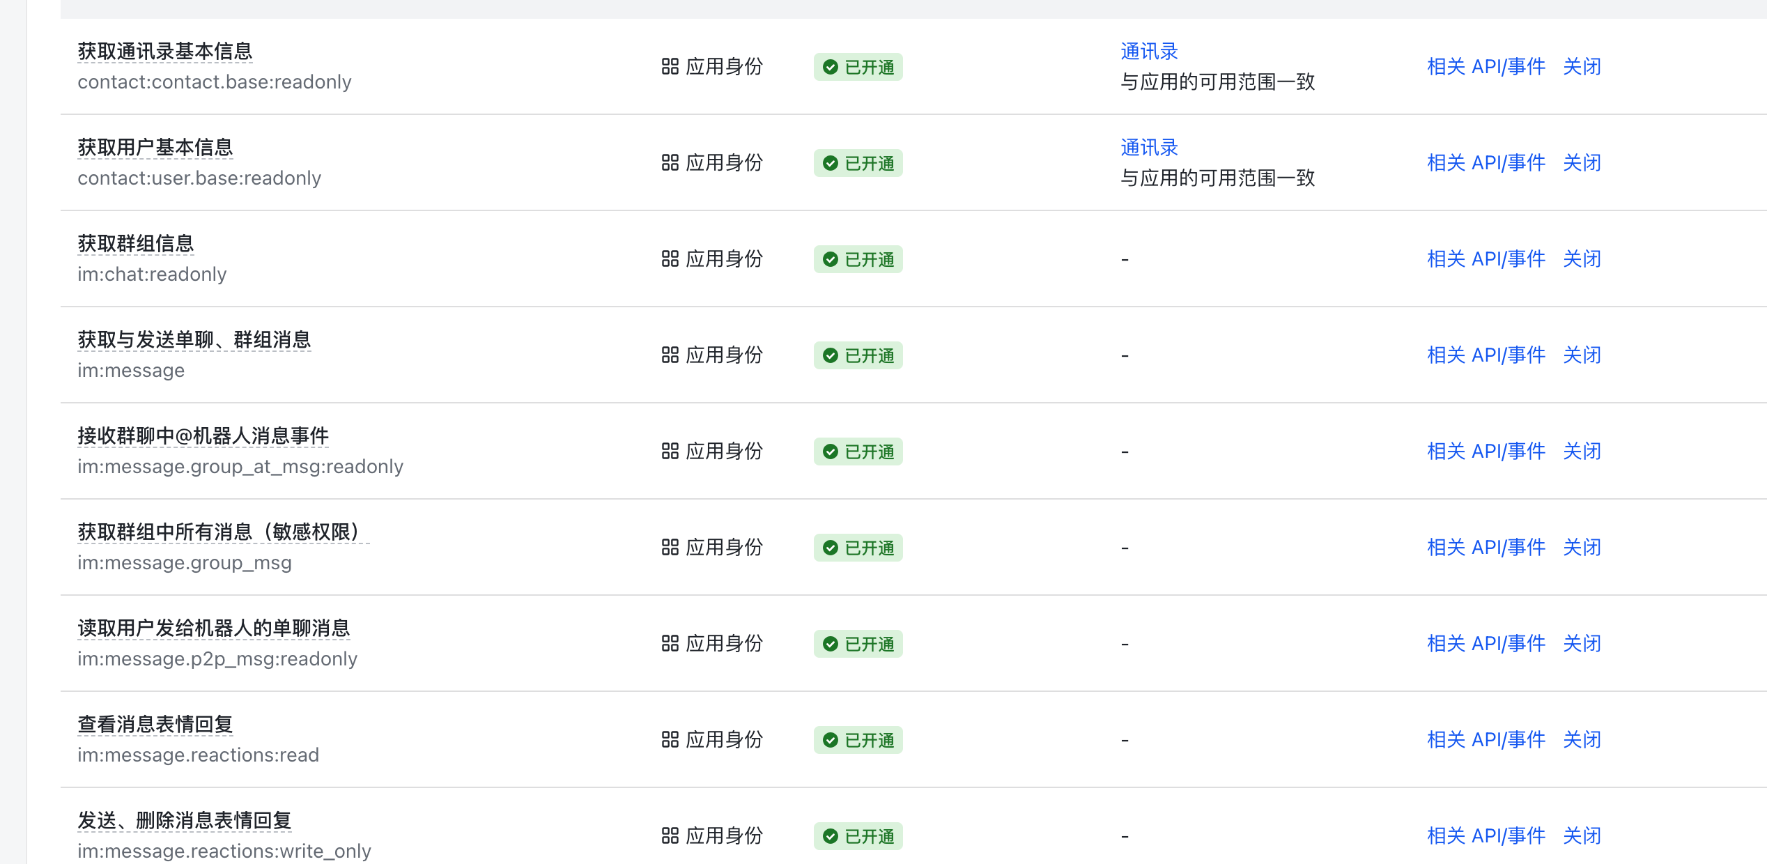Click 关闭 for 获取群组信息 permission
The width and height of the screenshot is (1767, 864).
coord(1582,259)
